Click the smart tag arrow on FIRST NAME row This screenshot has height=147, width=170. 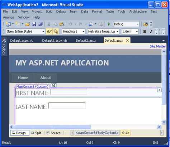point(159,90)
